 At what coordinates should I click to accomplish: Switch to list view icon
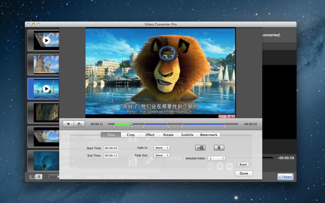click(39, 177)
